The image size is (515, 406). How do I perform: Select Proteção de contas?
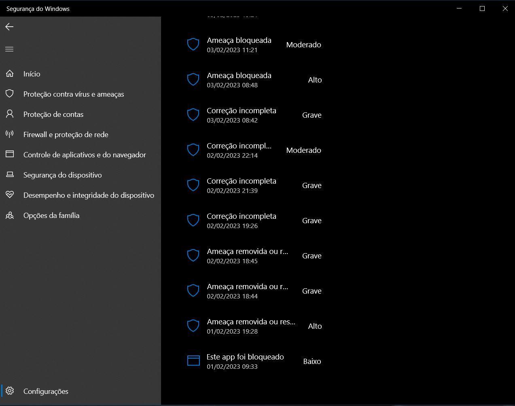coord(81,114)
